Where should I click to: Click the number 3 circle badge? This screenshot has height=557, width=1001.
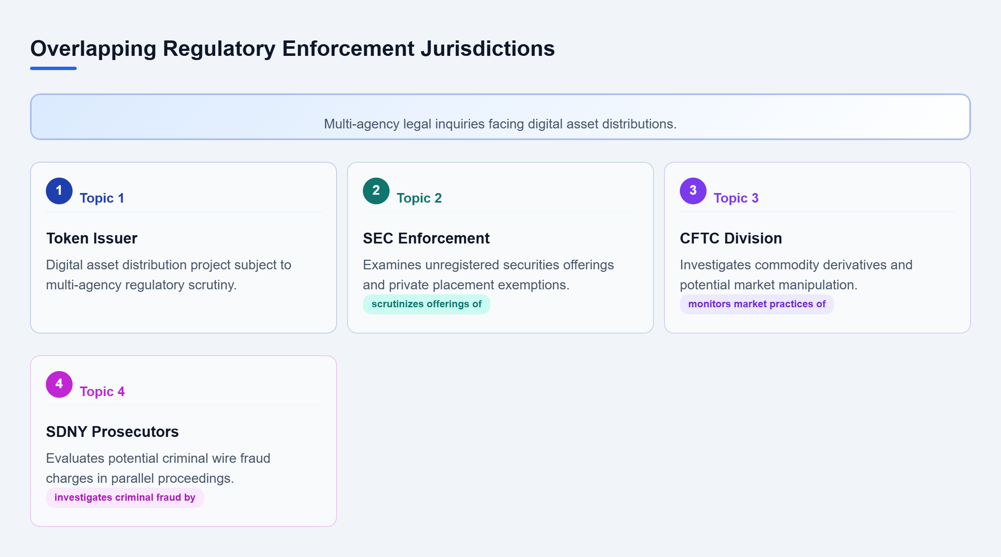tap(693, 191)
